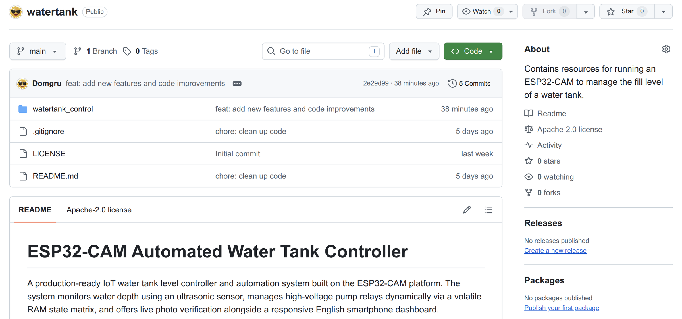The width and height of the screenshot is (682, 319).
Task: Click the 'last week' timestamp for LICENSE
Action: click(477, 154)
